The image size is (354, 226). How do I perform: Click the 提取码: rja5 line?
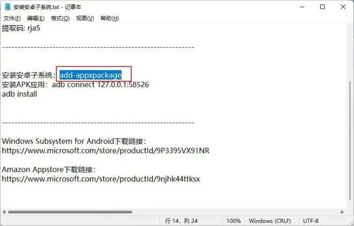coord(21,28)
